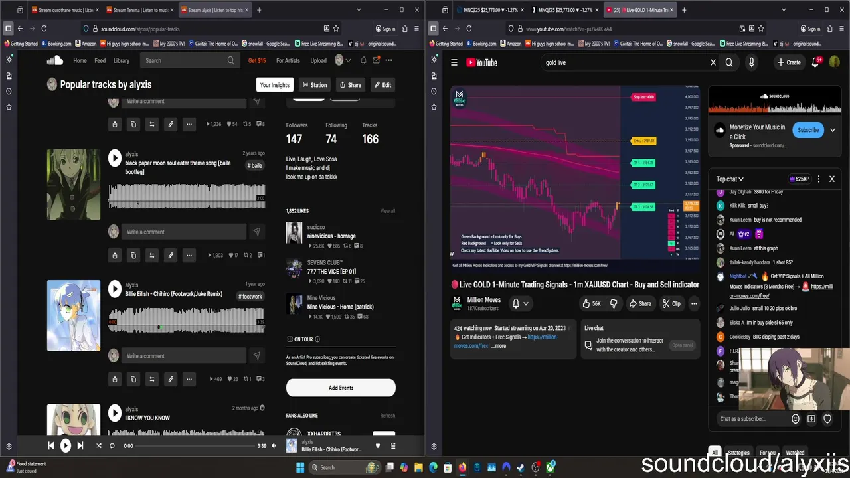
Task: Open SoundCloud Library tab
Action: pyautogui.click(x=122, y=60)
